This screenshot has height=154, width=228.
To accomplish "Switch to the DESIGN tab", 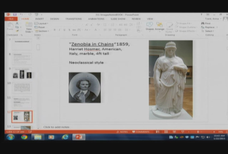I will pos(54,19).
